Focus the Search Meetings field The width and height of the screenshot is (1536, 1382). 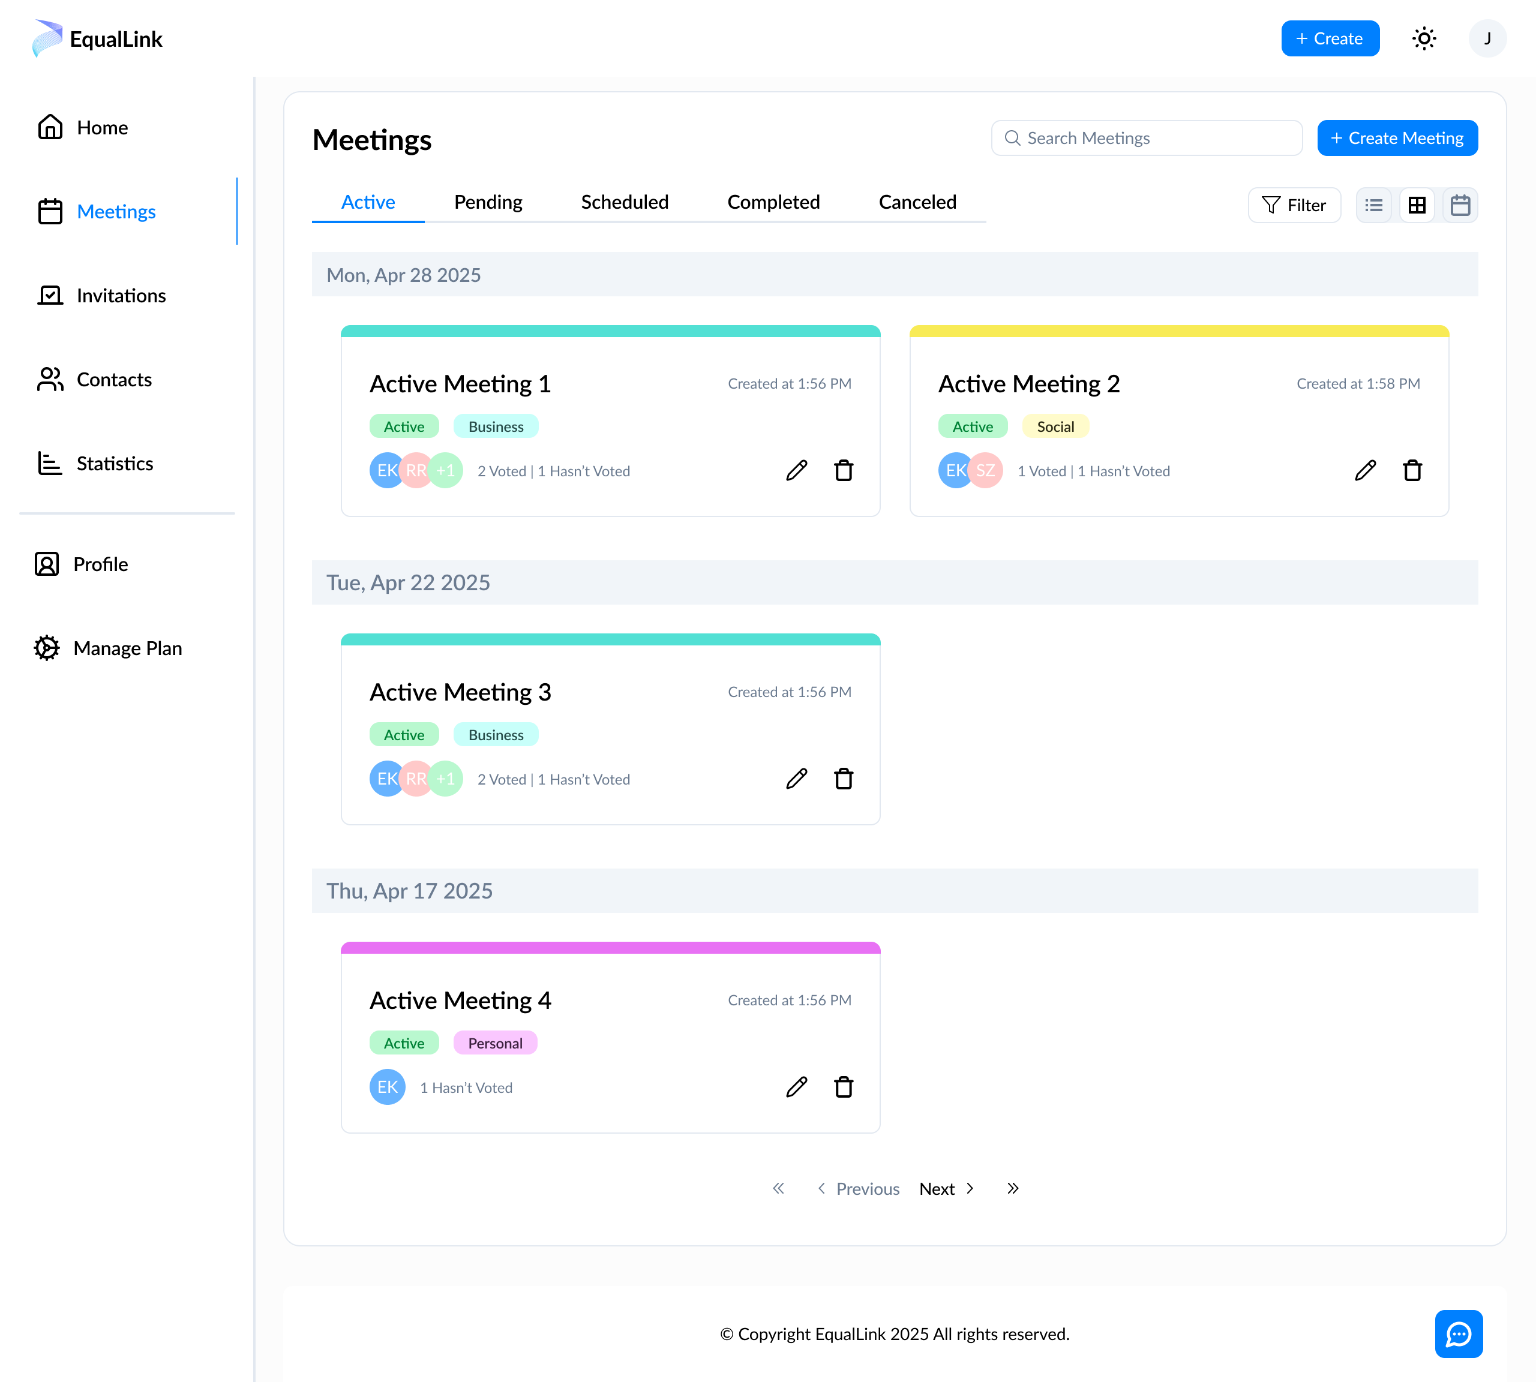tap(1147, 138)
